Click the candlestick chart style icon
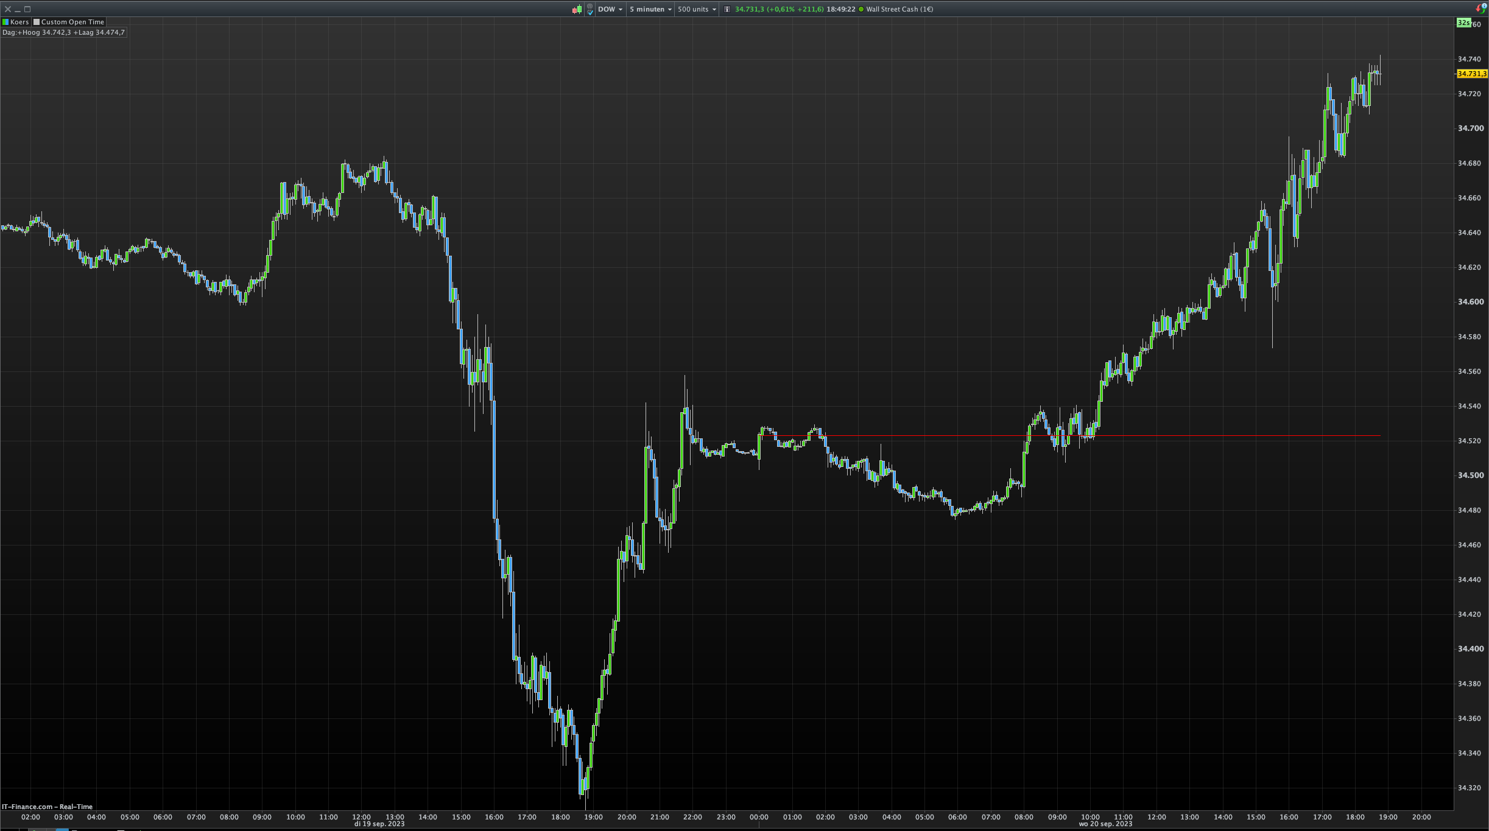Viewport: 1489px width, 831px height. pos(576,9)
